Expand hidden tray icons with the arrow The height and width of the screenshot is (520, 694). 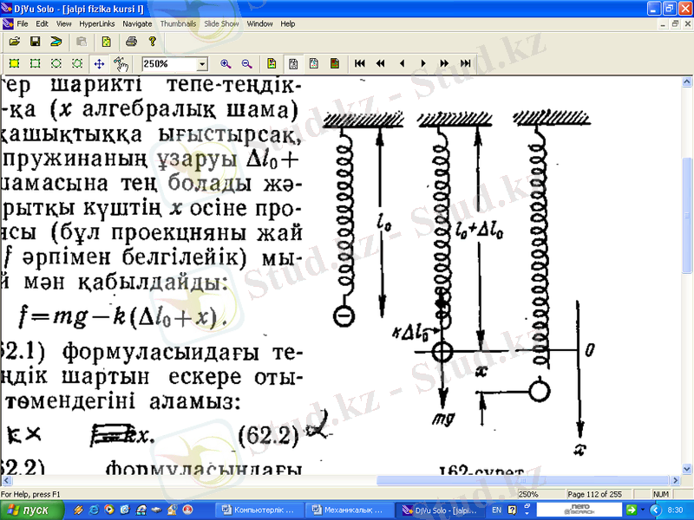click(656, 510)
